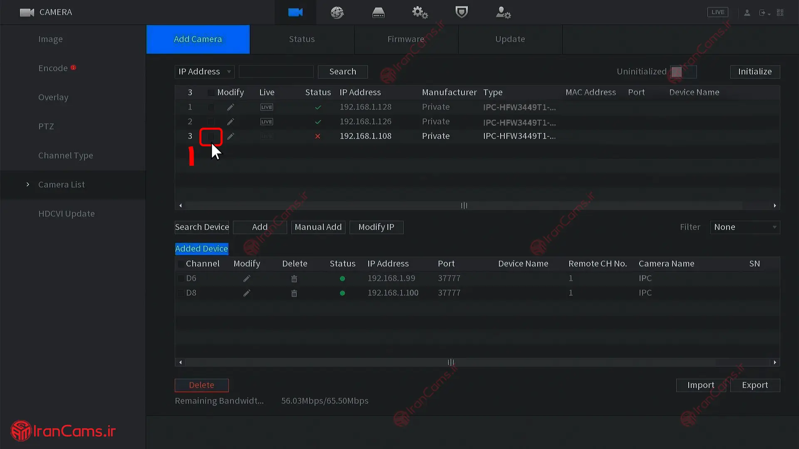Delete channel D8 with trash icon
Screen dimensions: 799x449
point(294,293)
